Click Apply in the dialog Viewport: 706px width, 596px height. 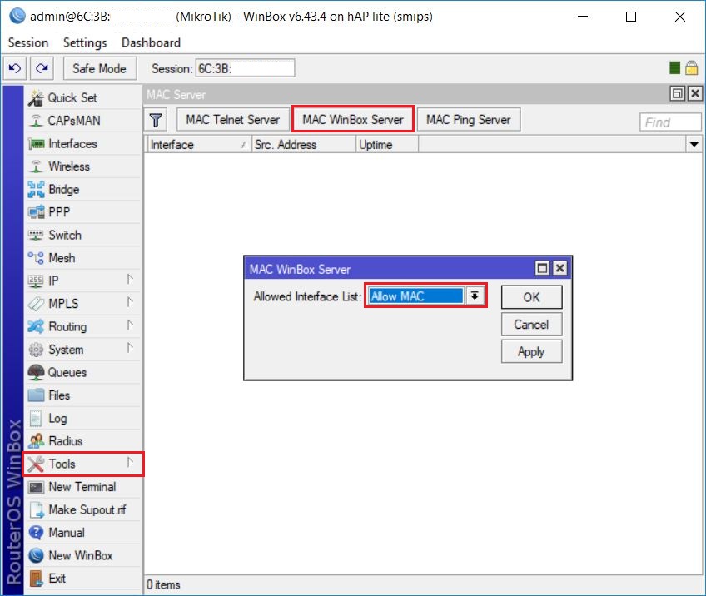click(532, 351)
